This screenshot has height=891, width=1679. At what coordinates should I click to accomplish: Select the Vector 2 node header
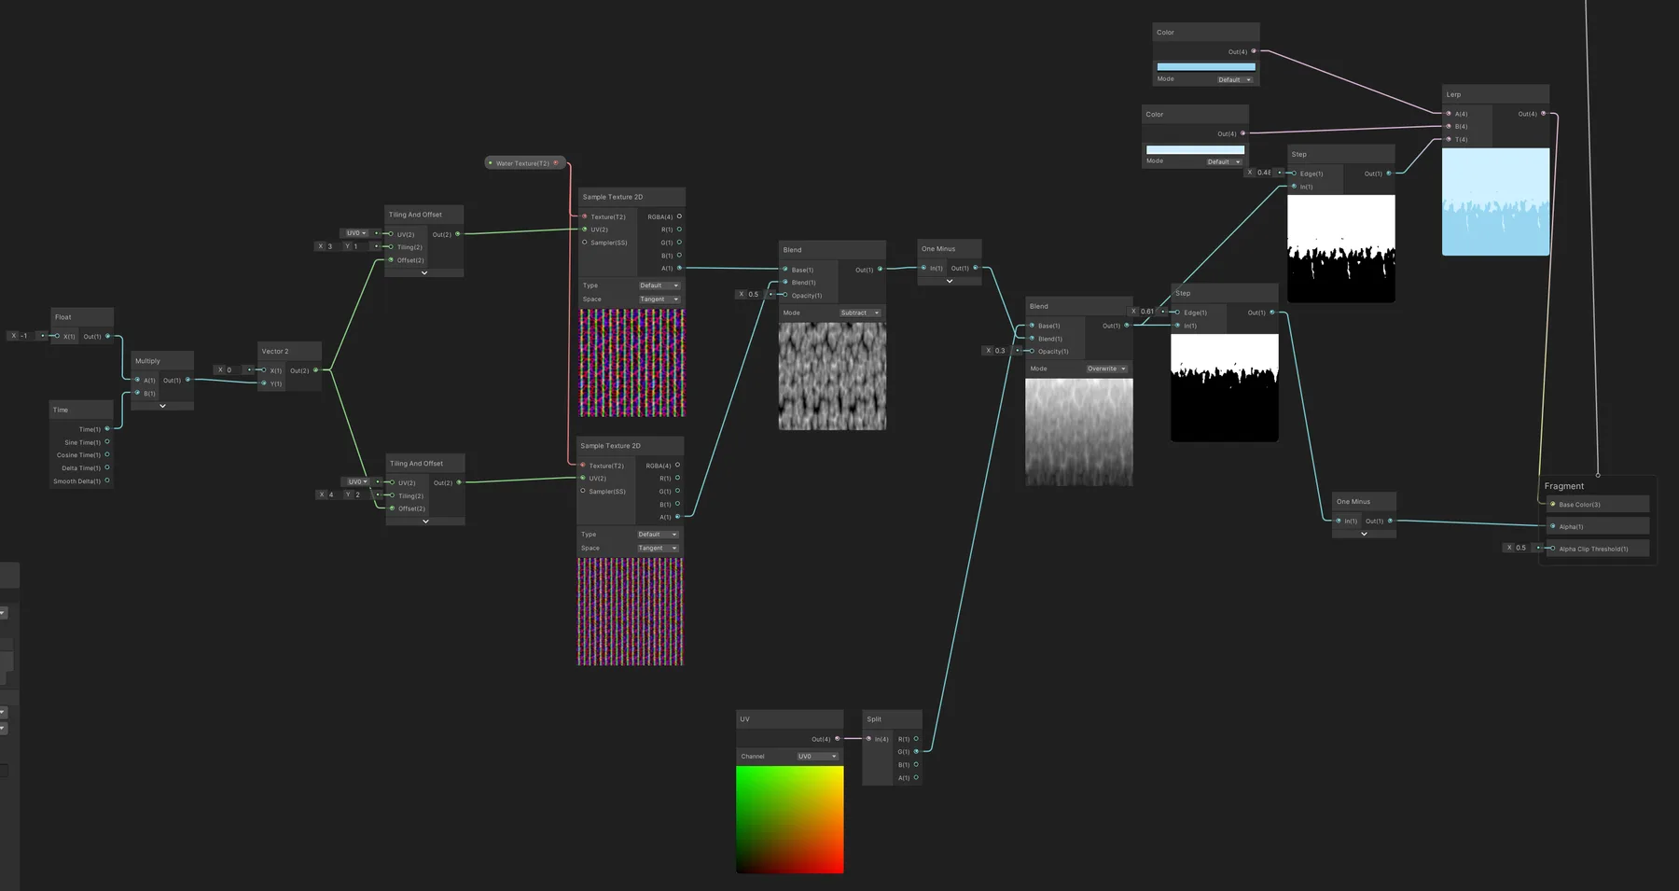pyautogui.click(x=289, y=352)
